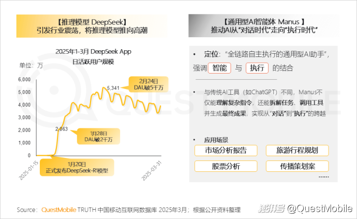This screenshot has width=357, height=219.
Task: Click the 2,000 y-axis label
Action: pos(24,130)
